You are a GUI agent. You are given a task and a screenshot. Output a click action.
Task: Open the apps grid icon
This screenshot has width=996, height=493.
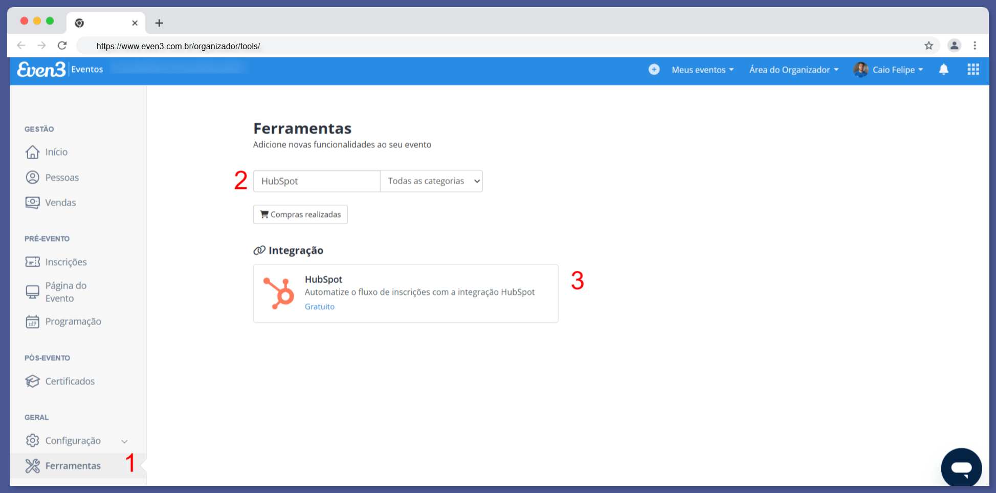[x=973, y=70]
